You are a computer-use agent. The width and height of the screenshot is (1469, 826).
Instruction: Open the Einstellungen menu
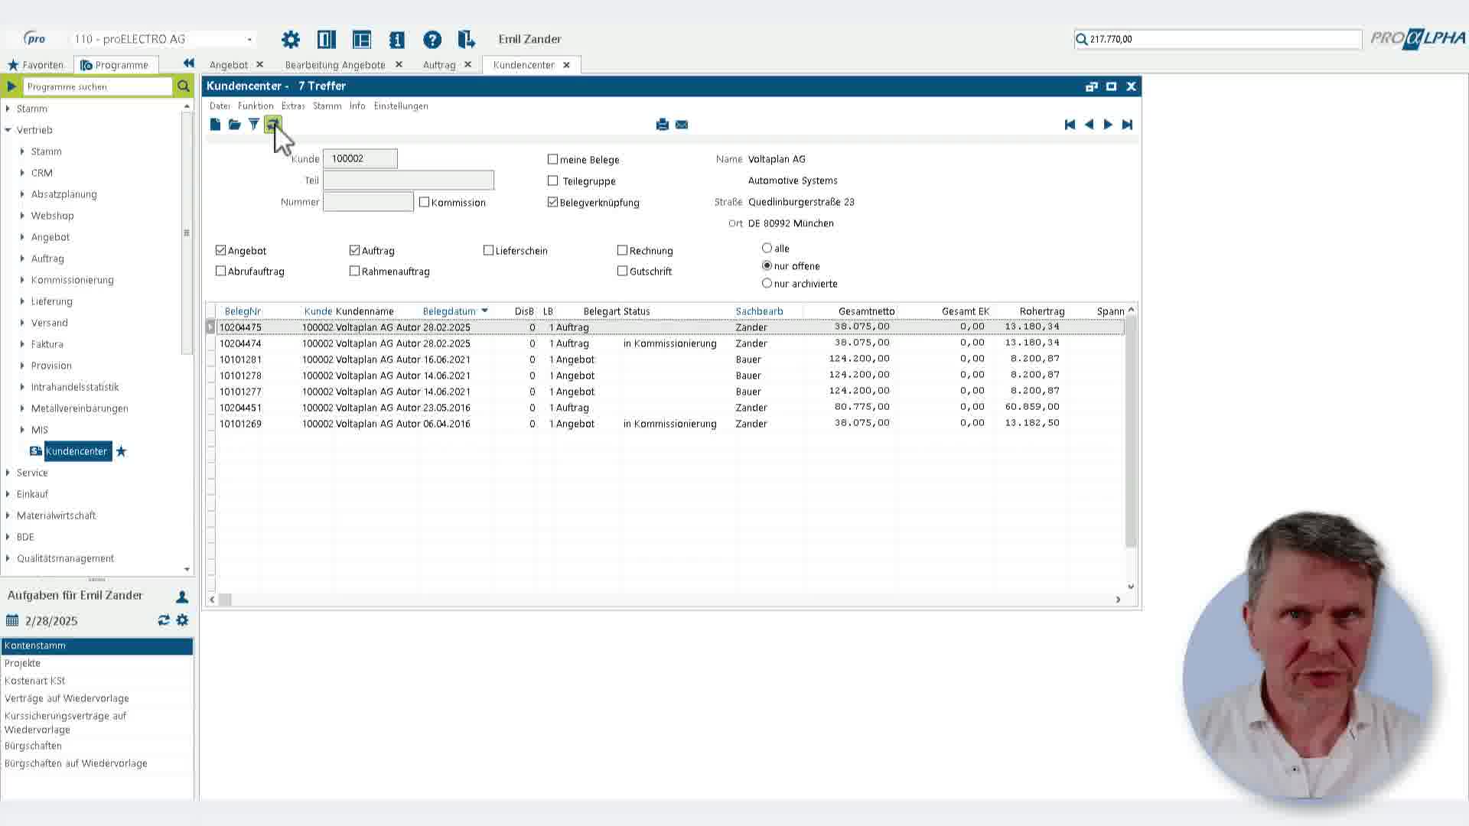(401, 106)
